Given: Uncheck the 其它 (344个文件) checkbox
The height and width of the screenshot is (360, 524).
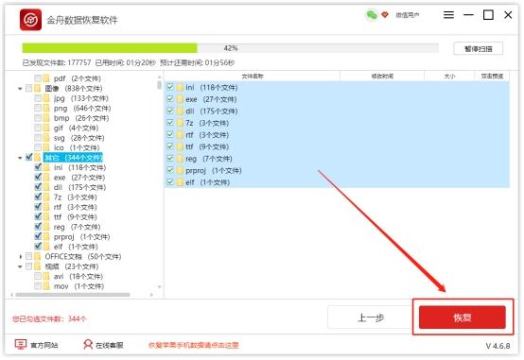Looking at the screenshot, I should [x=29, y=157].
